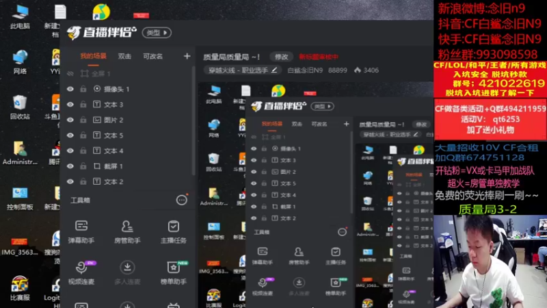
Task: Launch 比赛服 desktop shortcut
Action: point(20,288)
